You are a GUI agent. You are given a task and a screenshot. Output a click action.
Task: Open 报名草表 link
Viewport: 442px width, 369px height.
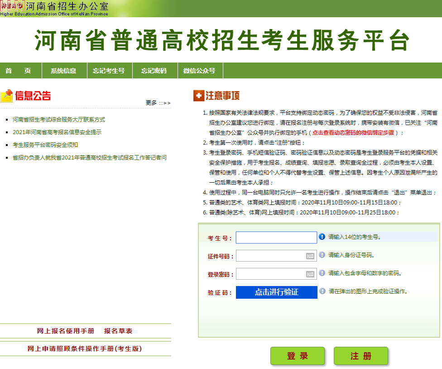pyautogui.click(x=118, y=331)
